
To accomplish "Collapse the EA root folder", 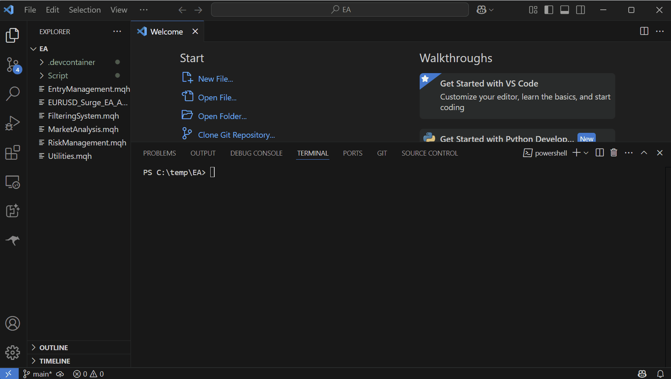I will pos(33,49).
